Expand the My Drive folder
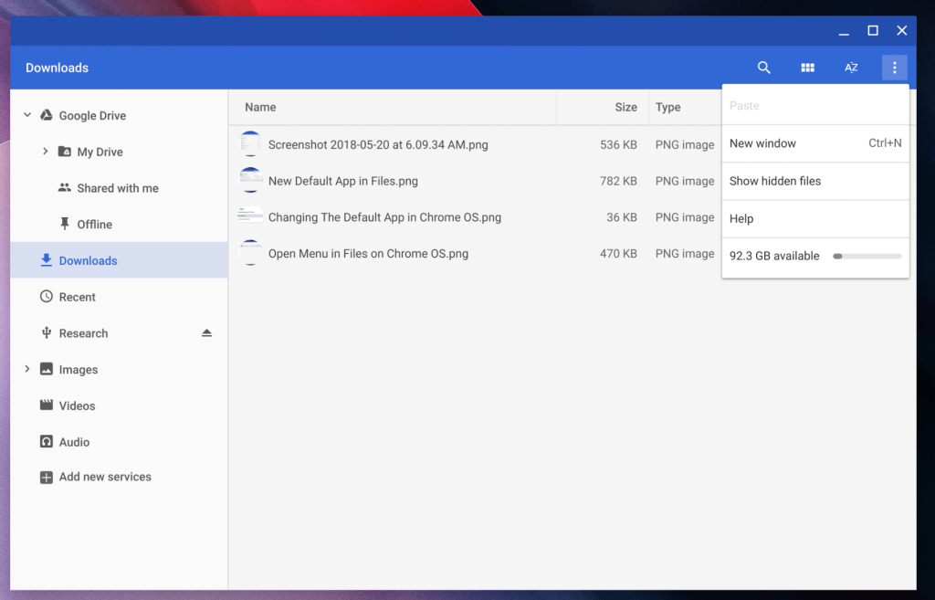Viewport: 935px width, 600px height. tap(44, 152)
